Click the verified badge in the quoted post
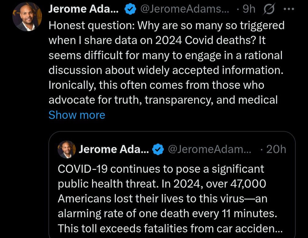The width and height of the screenshot is (308, 238). (x=158, y=150)
